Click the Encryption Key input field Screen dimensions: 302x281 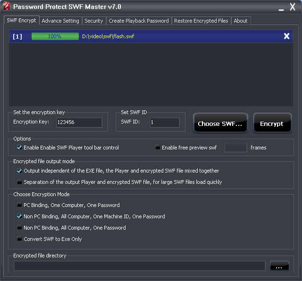click(x=79, y=122)
